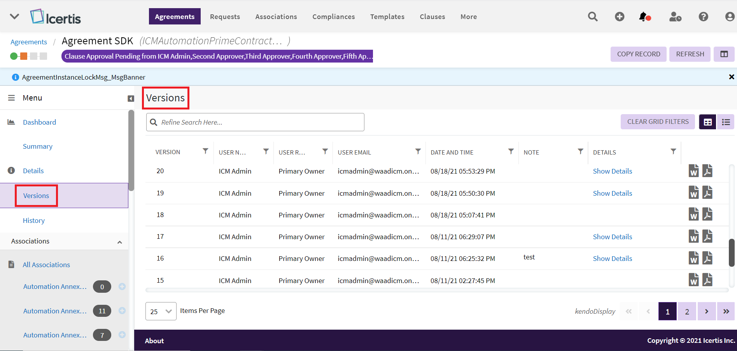The width and height of the screenshot is (737, 351).
Task: Switch to grid tile view
Action: (707, 122)
